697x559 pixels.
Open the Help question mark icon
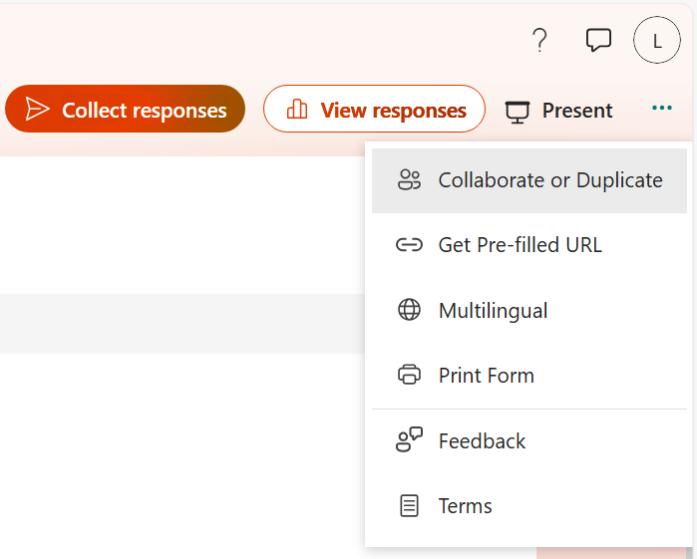pos(539,41)
